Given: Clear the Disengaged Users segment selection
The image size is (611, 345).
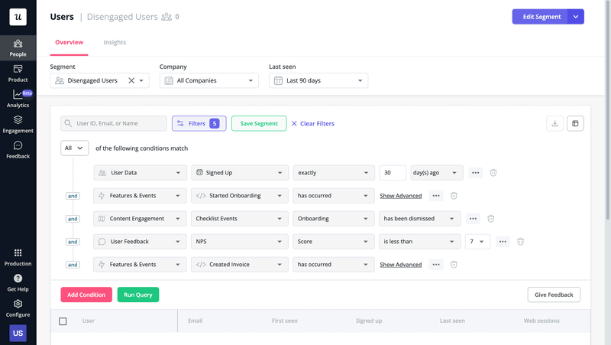Looking at the screenshot, I should (x=131, y=80).
